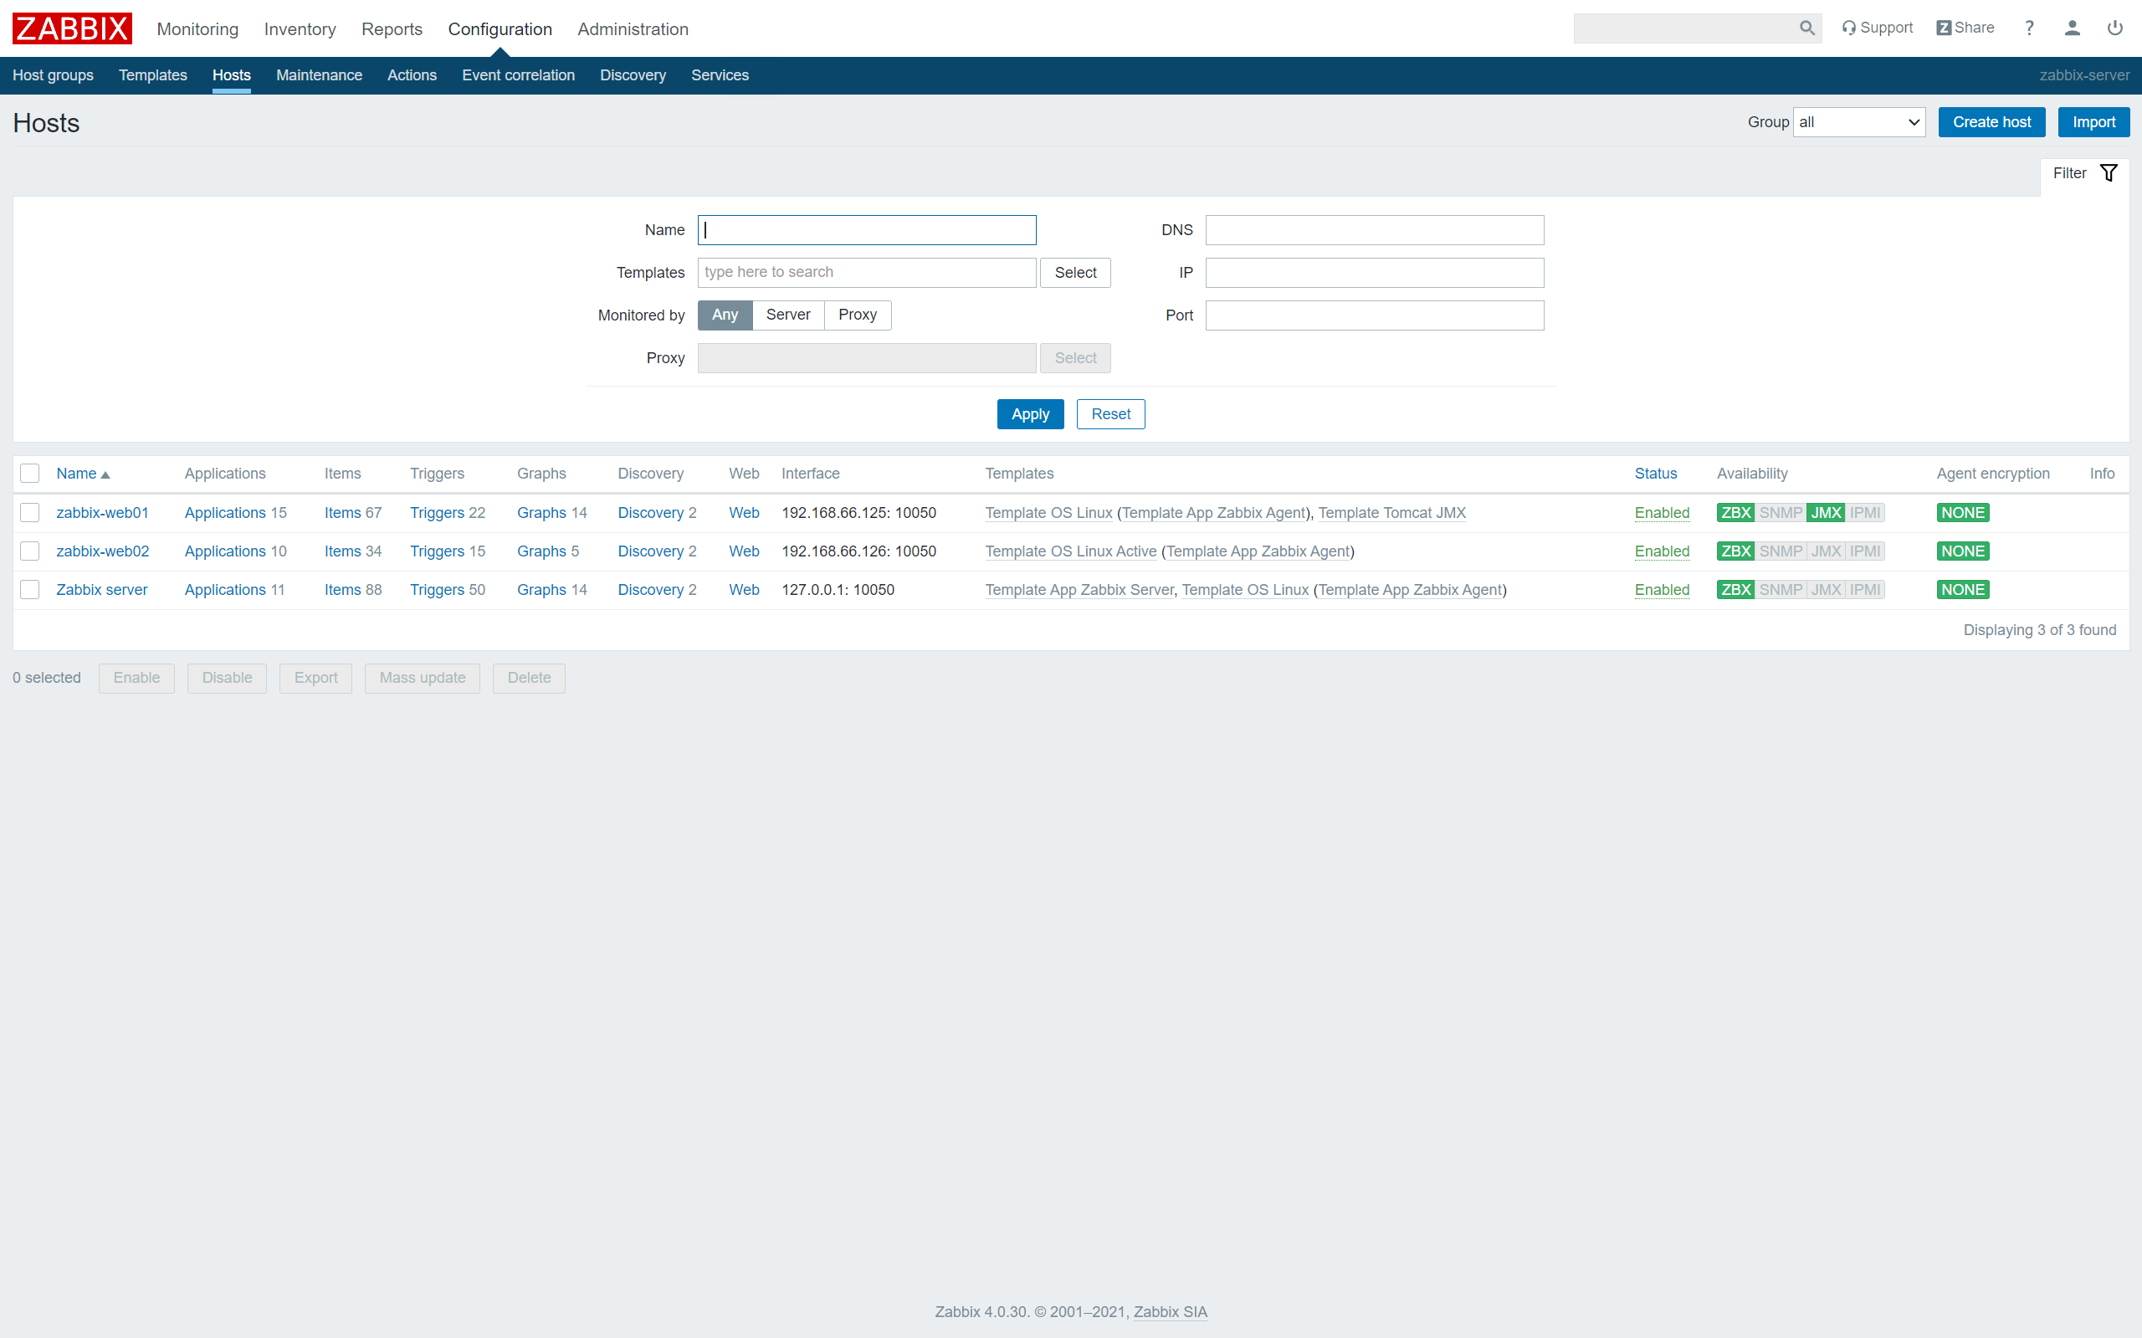
Task: Open Template OS Linux Active link
Action: click(x=1070, y=551)
